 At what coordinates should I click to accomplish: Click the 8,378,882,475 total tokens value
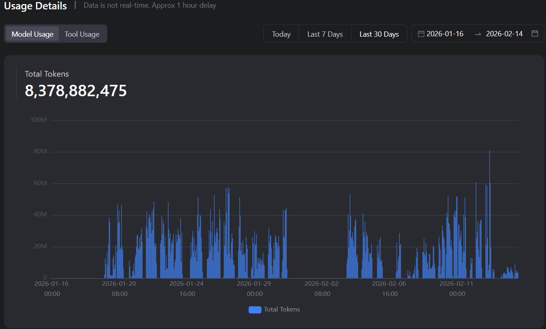tap(76, 91)
